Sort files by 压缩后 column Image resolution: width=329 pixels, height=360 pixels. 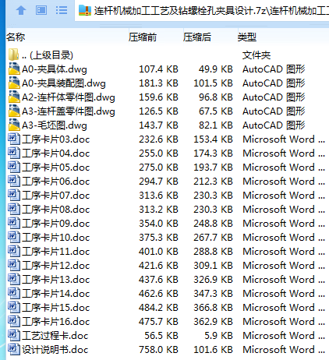[x=197, y=37]
